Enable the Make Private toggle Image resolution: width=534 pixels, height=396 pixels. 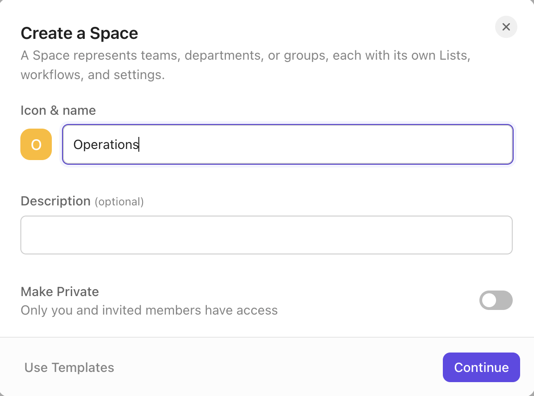[496, 300]
